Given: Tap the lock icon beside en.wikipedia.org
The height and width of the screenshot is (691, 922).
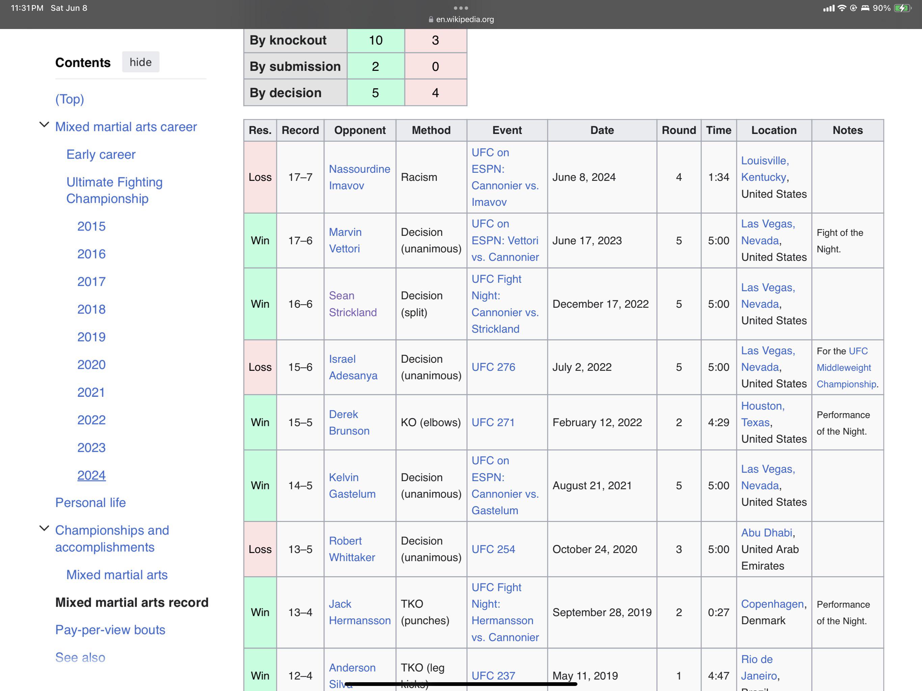Looking at the screenshot, I should click(x=431, y=19).
